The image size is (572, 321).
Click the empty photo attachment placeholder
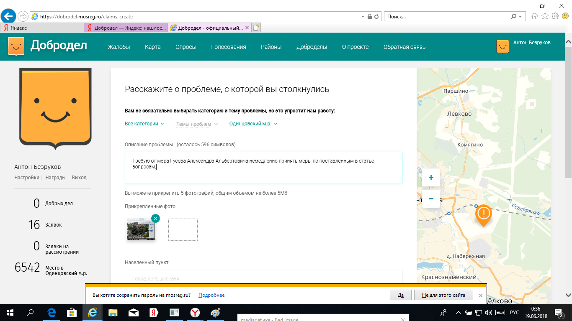[x=183, y=229]
